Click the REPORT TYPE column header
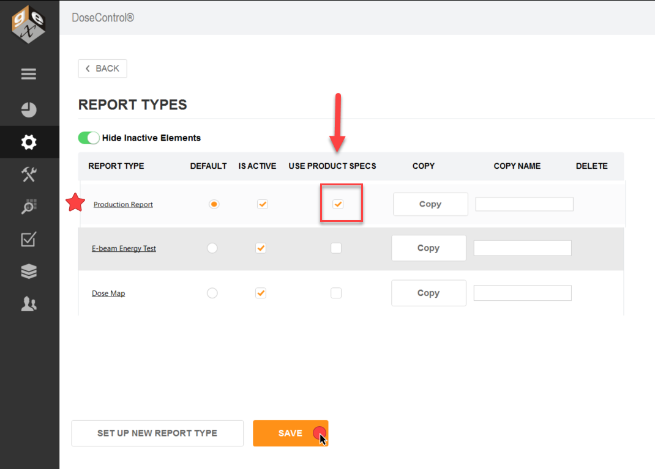Viewport: 655px width, 469px height. 116,166
